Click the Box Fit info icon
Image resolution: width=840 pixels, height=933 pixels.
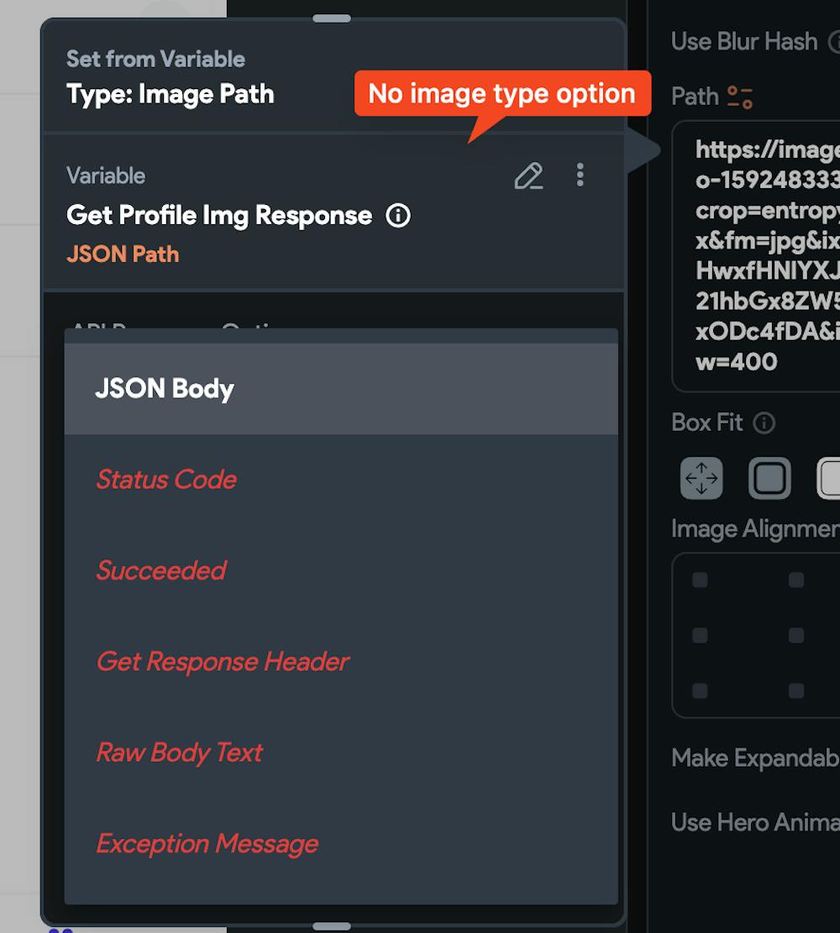[764, 423]
